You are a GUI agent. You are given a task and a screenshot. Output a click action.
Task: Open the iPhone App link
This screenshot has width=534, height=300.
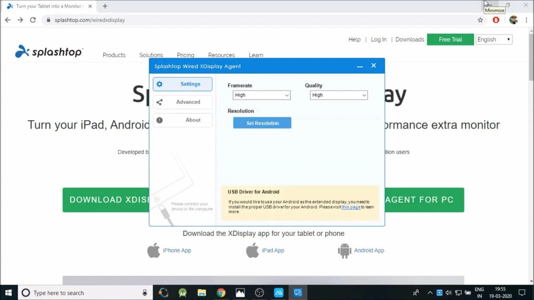click(177, 250)
